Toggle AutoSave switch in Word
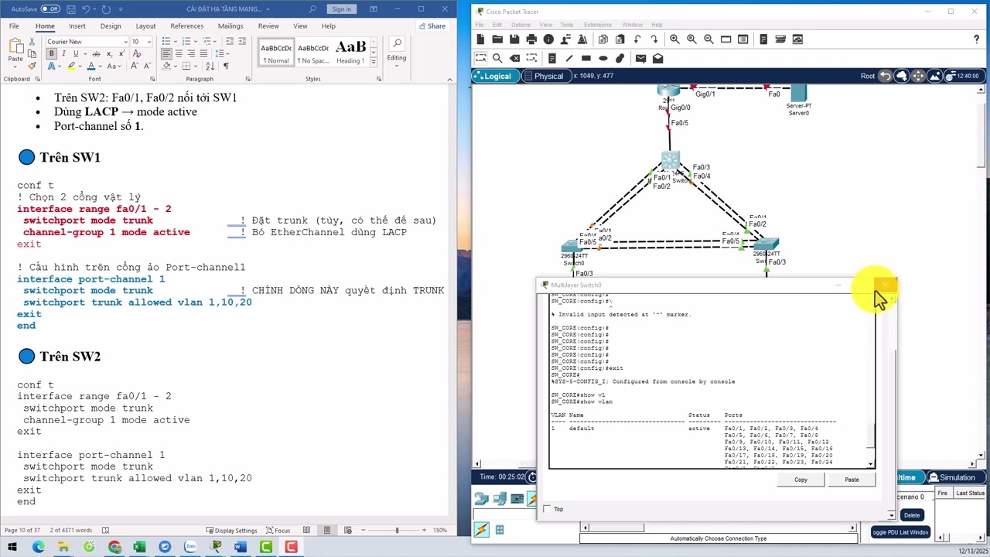Viewport: 990px width, 557px height. click(x=50, y=9)
